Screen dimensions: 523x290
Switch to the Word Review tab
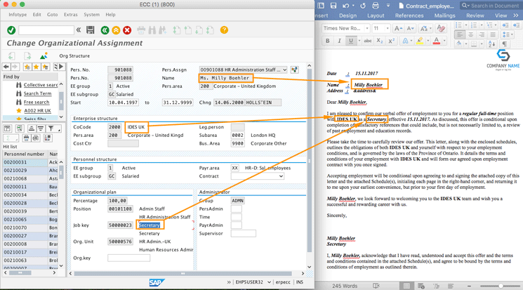[475, 15]
